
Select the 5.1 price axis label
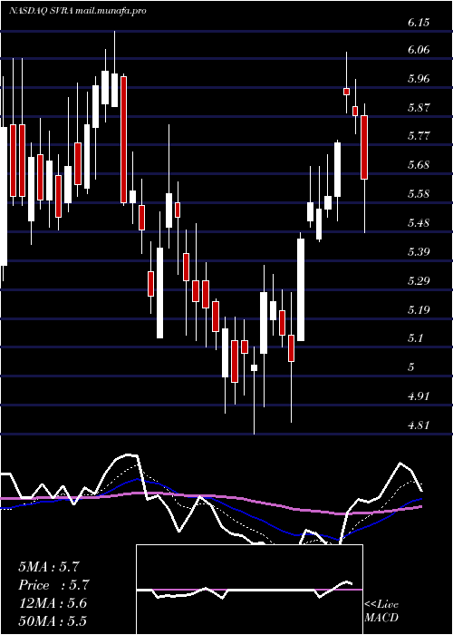(x=416, y=338)
